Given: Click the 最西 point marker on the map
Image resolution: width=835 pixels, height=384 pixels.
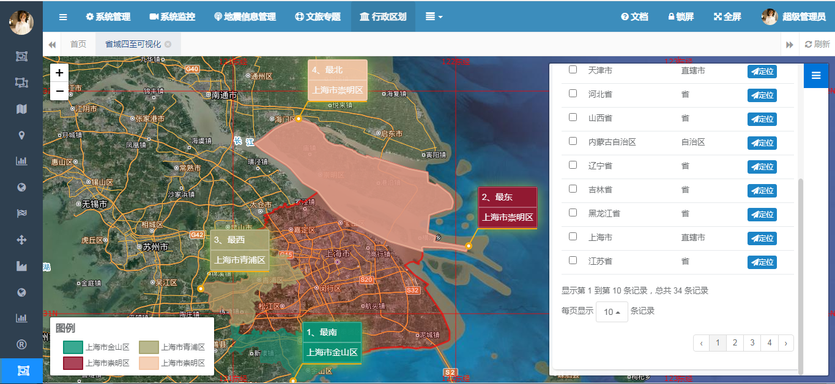Looking at the screenshot, I should pyautogui.click(x=201, y=288).
